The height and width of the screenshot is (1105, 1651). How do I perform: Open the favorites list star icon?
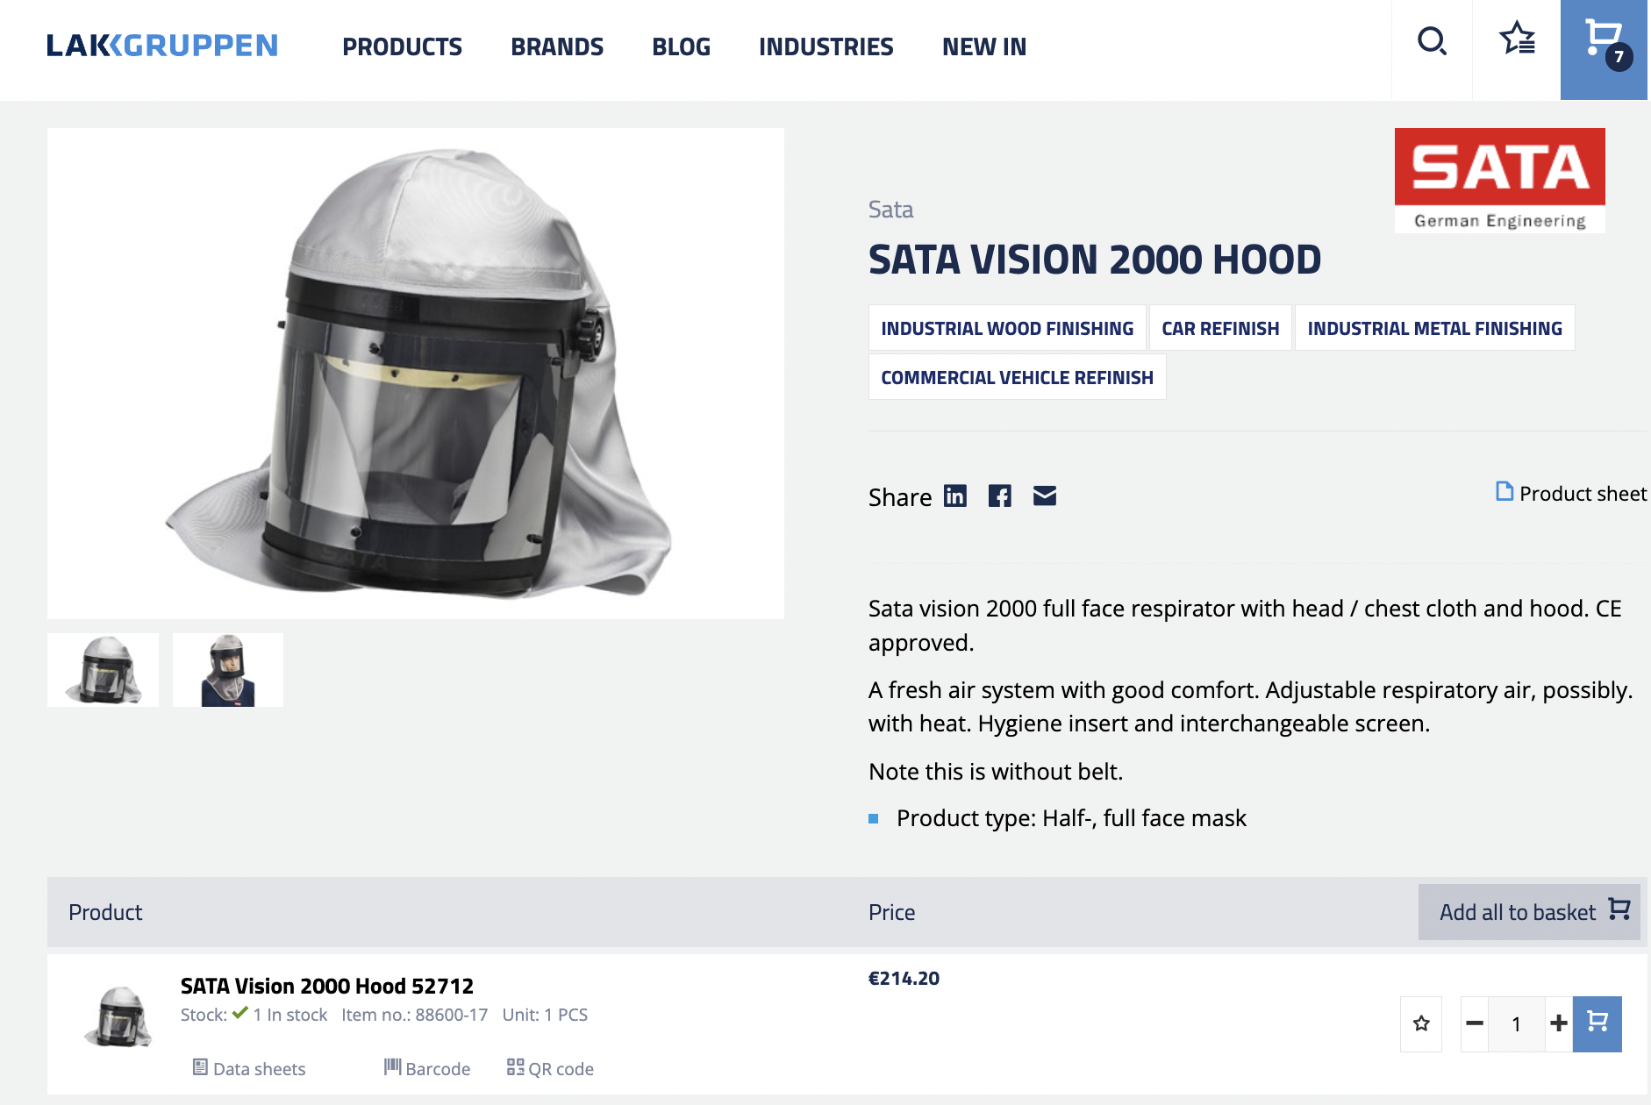(x=1517, y=39)
